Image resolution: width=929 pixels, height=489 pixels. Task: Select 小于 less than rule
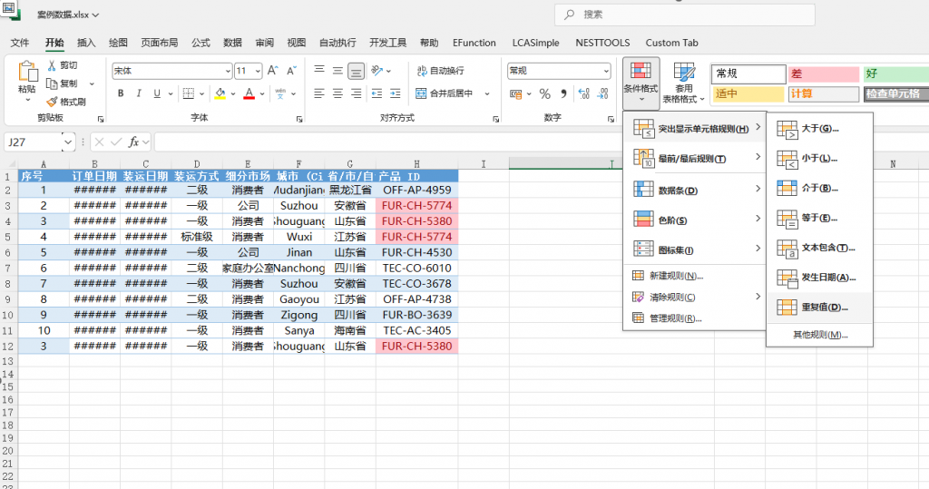point(819,158)
